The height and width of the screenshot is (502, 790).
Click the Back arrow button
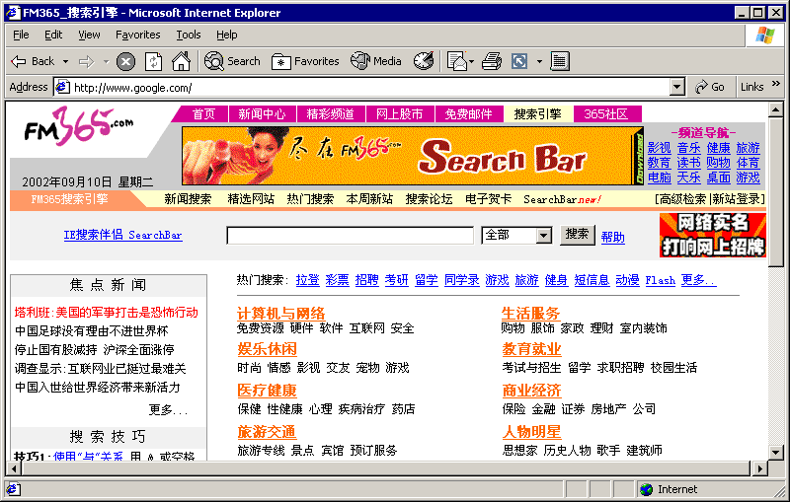coord(33,61)
